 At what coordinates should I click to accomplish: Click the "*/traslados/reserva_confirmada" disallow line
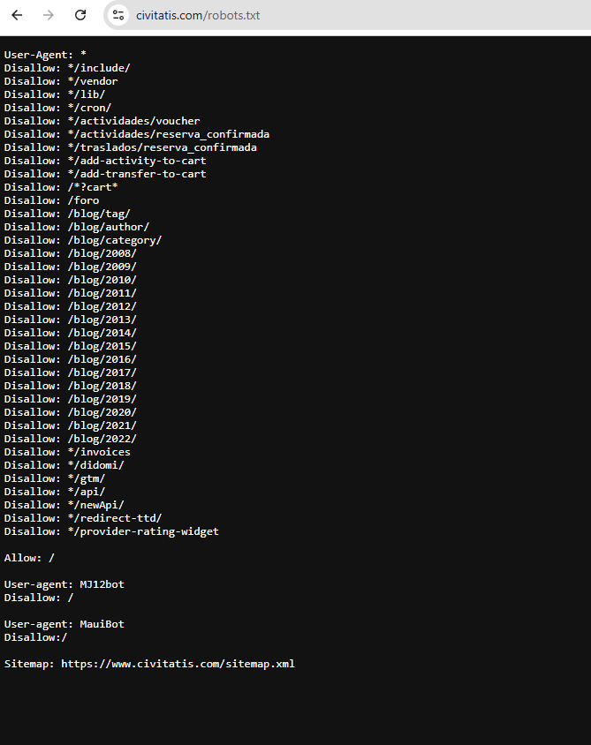coord(131,147)
